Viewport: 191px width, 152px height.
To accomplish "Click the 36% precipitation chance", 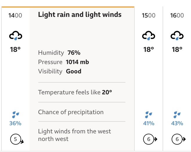I will point(15,123).
